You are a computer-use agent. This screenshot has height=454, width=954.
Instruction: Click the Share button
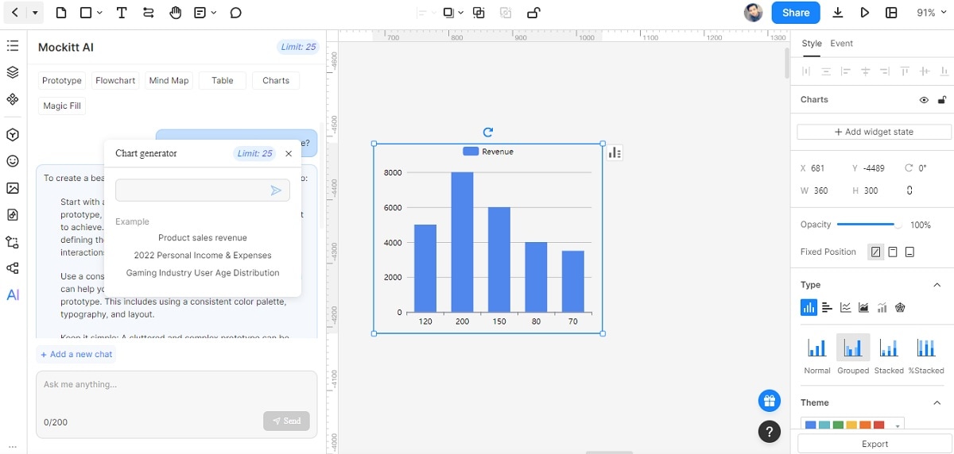796,13
